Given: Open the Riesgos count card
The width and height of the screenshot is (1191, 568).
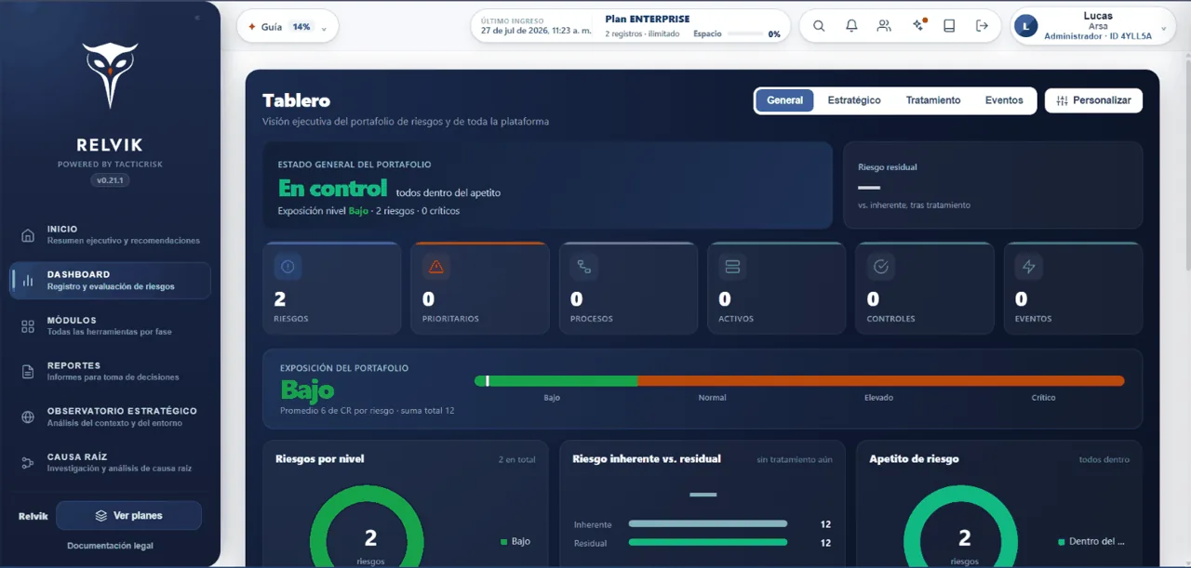Looking at the screenshot, I should pyautogui.click(x=332, y=288).
